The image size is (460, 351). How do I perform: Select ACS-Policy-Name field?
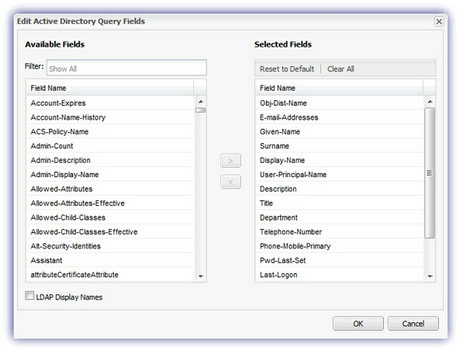(x=110, y=131)
